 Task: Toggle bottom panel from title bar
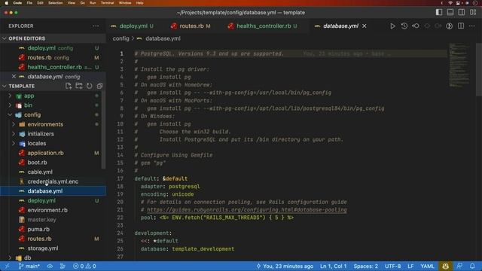[450, 12]
